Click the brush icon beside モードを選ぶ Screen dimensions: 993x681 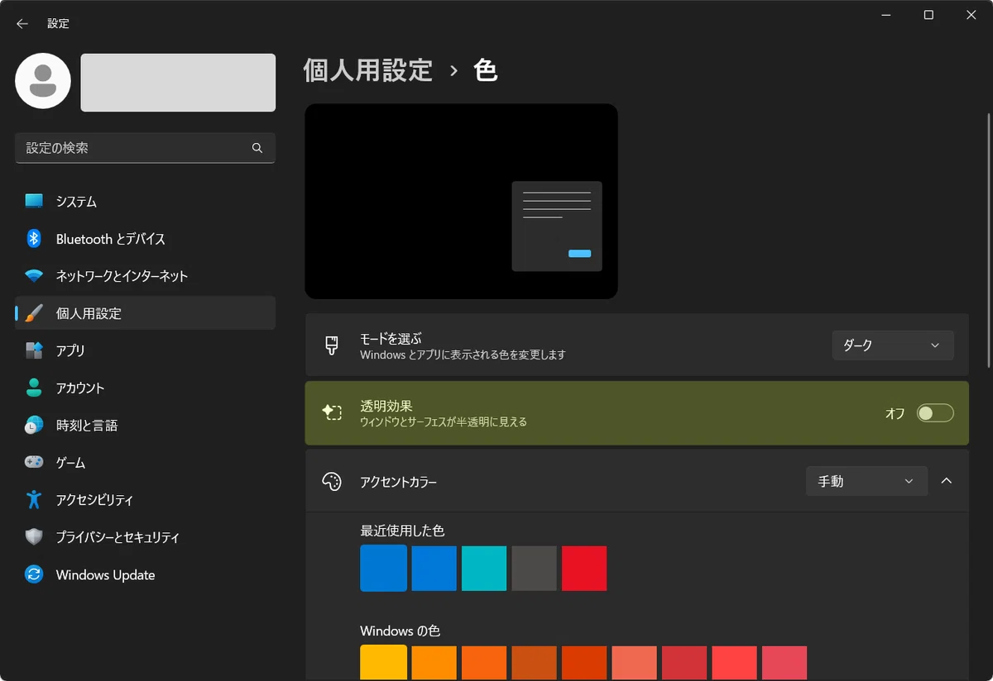[x=332, y=345]
